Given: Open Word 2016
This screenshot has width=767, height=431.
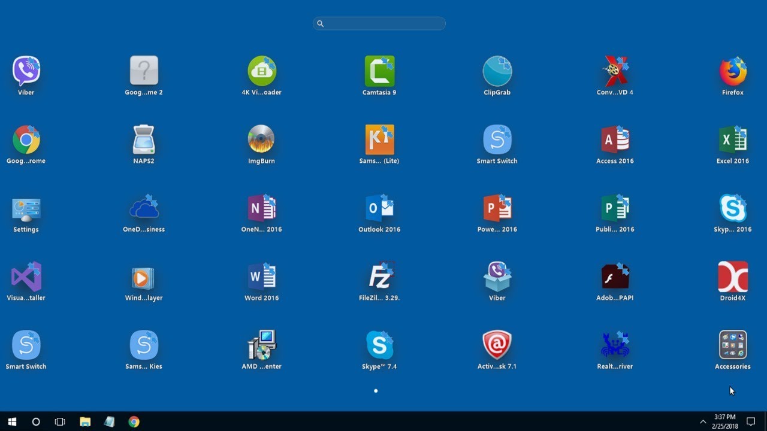Looking at the screenshot, I should coord(262,277).
